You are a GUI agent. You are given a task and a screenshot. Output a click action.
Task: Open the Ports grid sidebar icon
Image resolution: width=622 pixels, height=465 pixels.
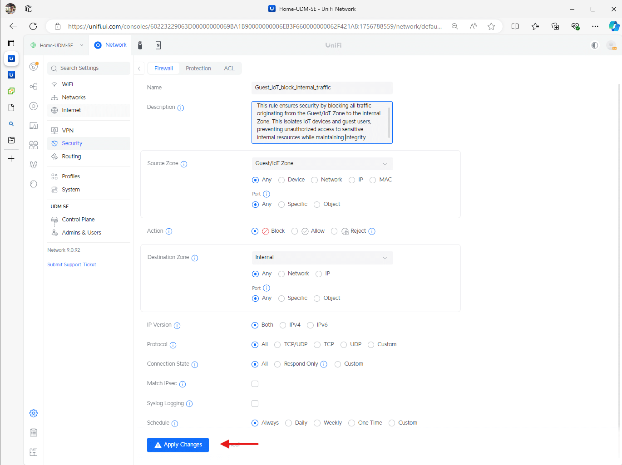[x=34, y=145]
